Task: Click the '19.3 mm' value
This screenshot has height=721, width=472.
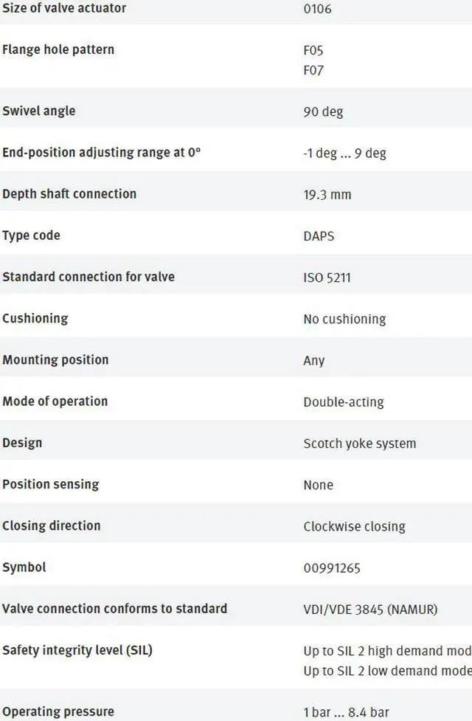Action: point(327,195)
